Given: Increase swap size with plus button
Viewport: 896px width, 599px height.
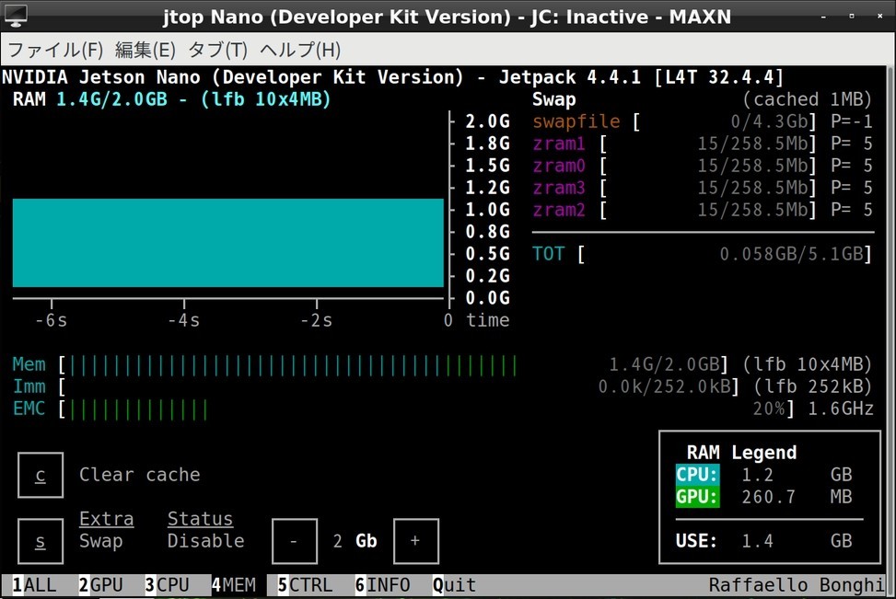Looking at the screenshot, I should tap(416, 541).
